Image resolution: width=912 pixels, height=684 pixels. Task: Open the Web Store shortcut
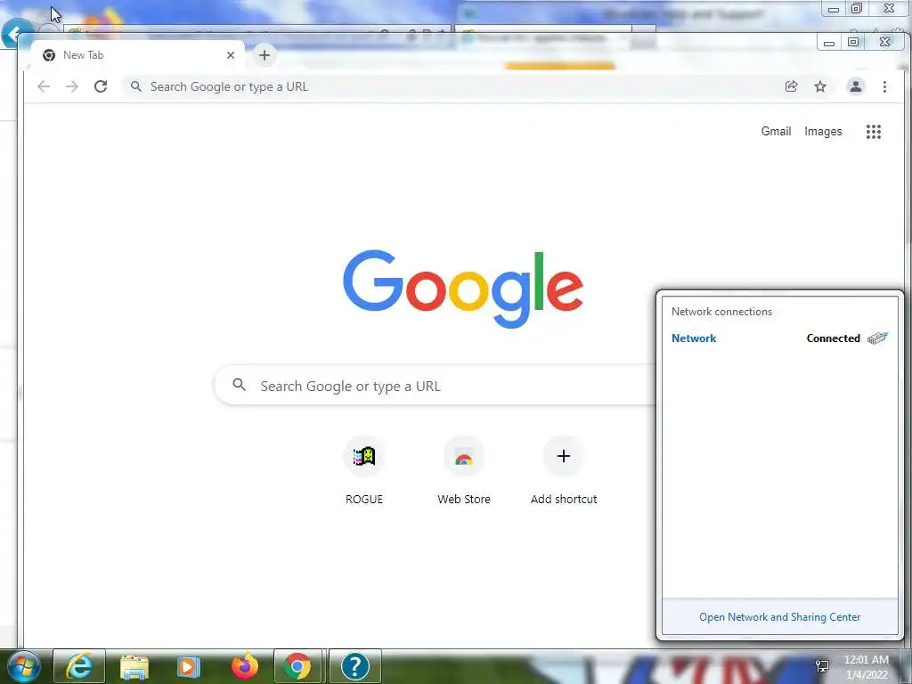point(463,470)
